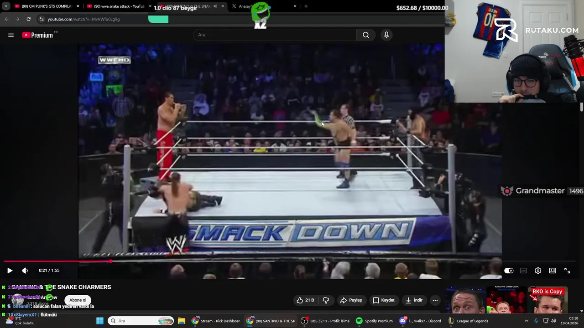Close the X Anasayfa tab
The image size is (584, 328).
pos(295,6)
